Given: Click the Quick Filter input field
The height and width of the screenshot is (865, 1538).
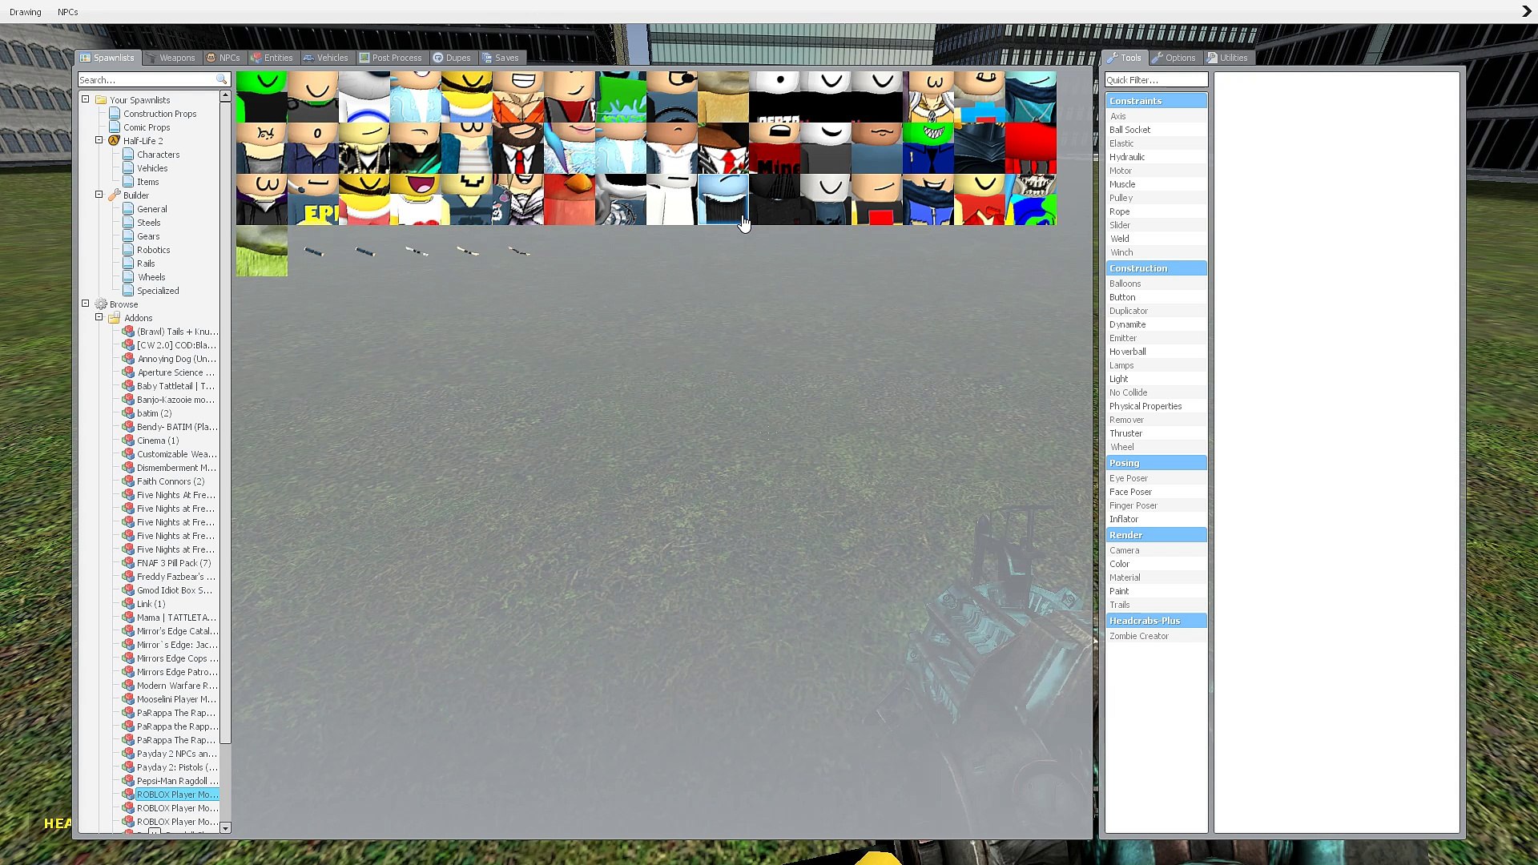Looking at the screenshot, I should [1155, 80].
